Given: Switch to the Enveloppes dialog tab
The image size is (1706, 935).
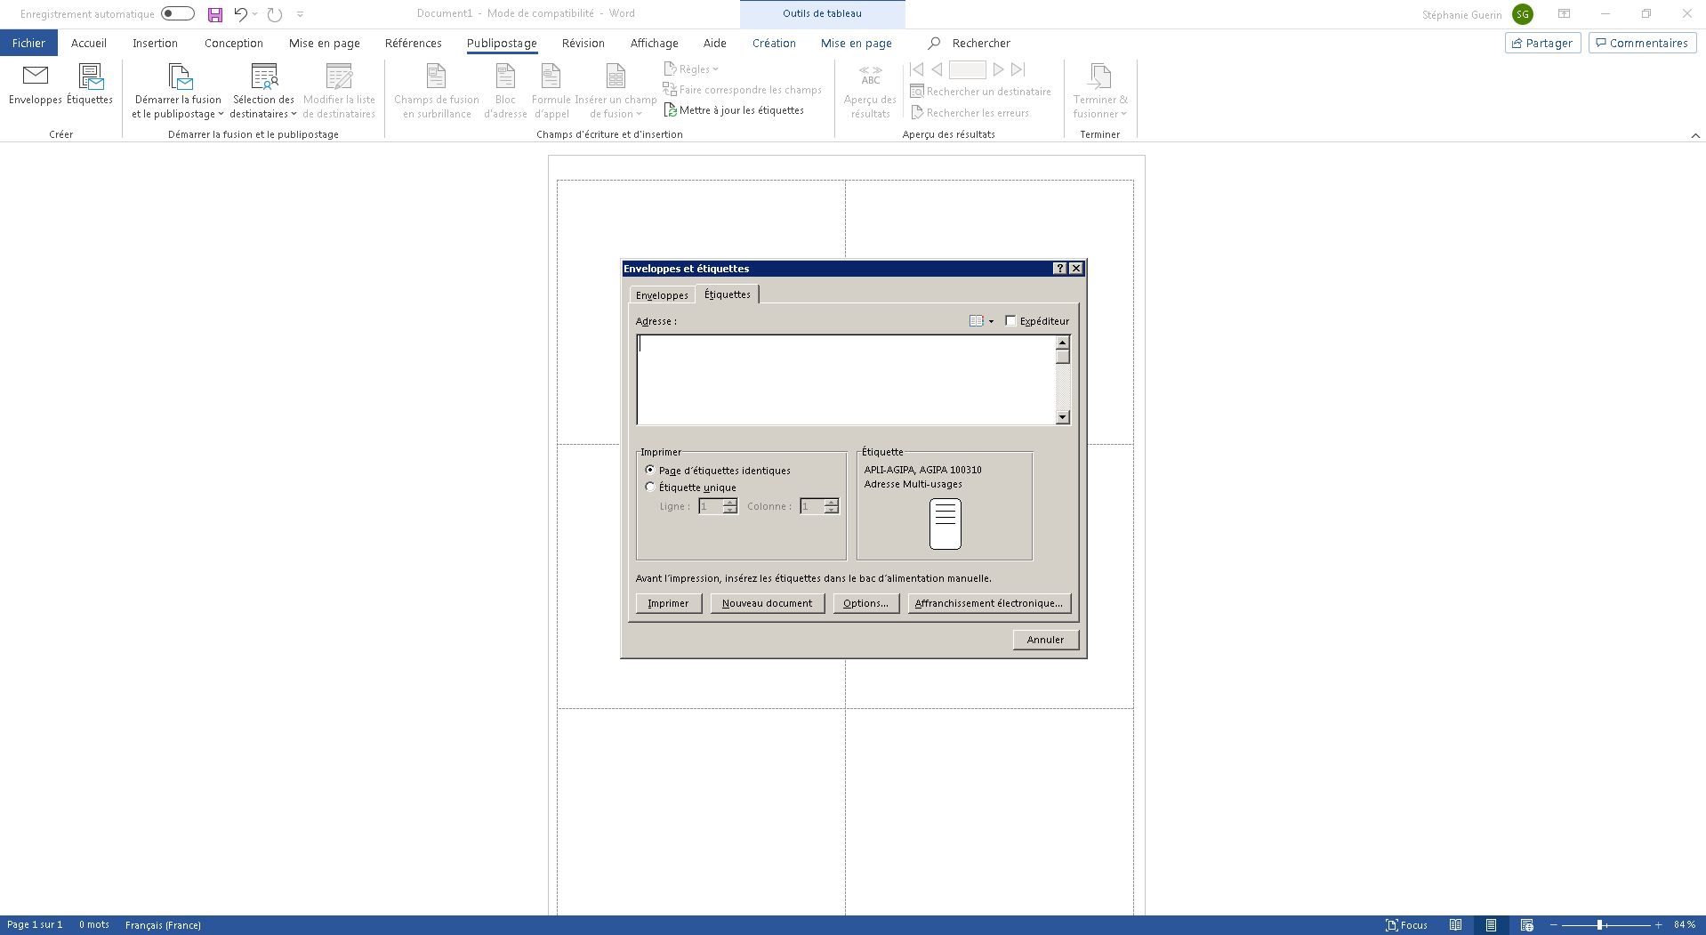Looking at the screenshot, I should coord(662,295).
